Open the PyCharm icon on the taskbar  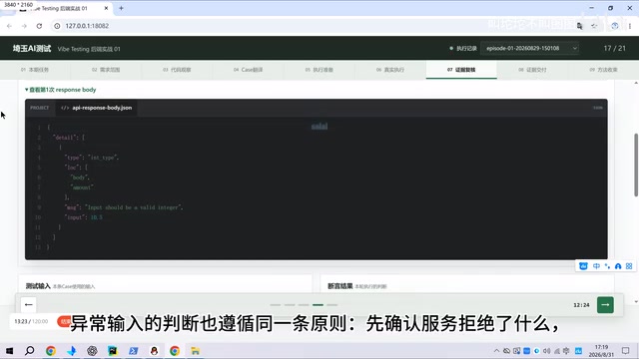[113, 350]
